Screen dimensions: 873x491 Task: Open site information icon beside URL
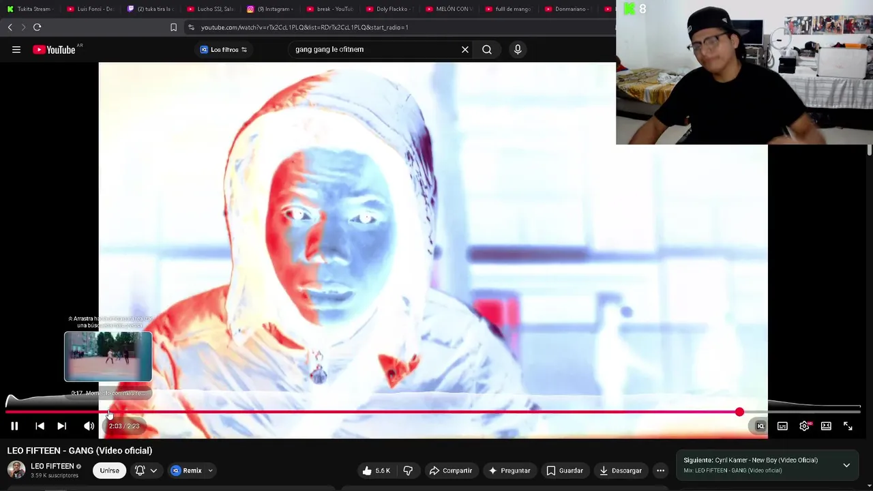[191, 27]
